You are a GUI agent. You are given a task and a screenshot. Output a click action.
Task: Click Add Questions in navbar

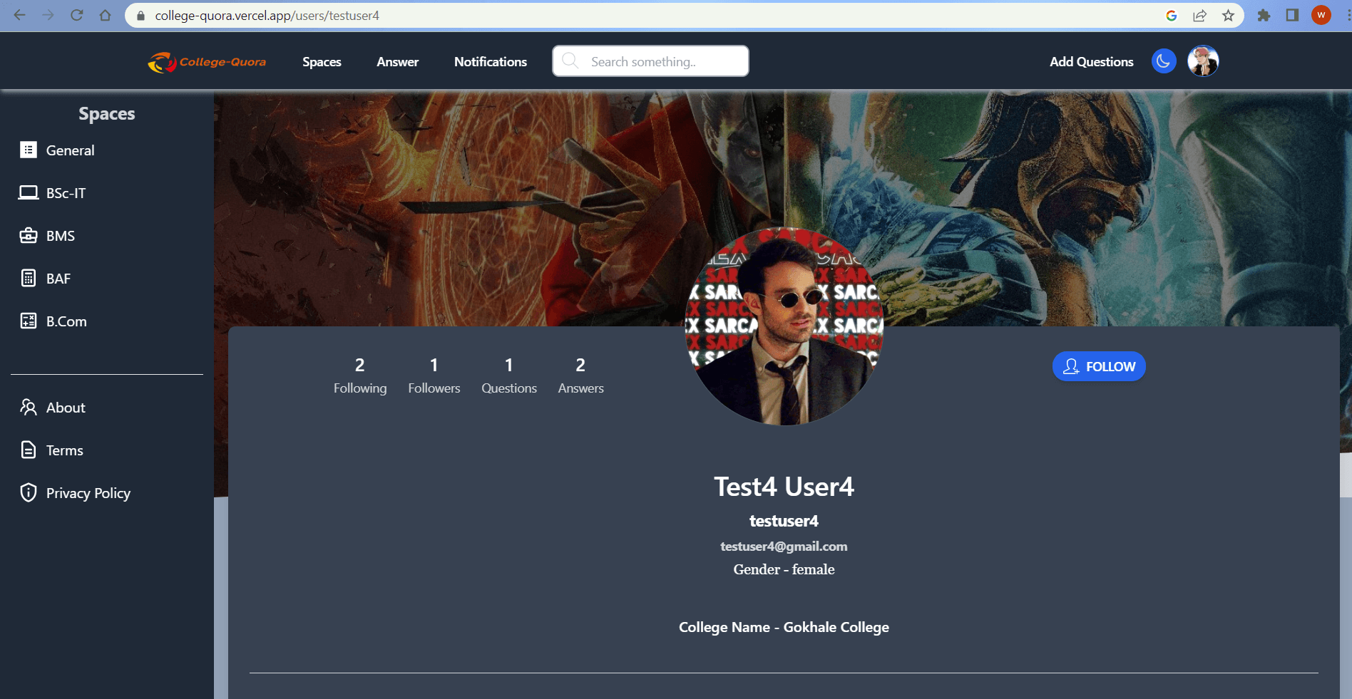pos(1091,62)
